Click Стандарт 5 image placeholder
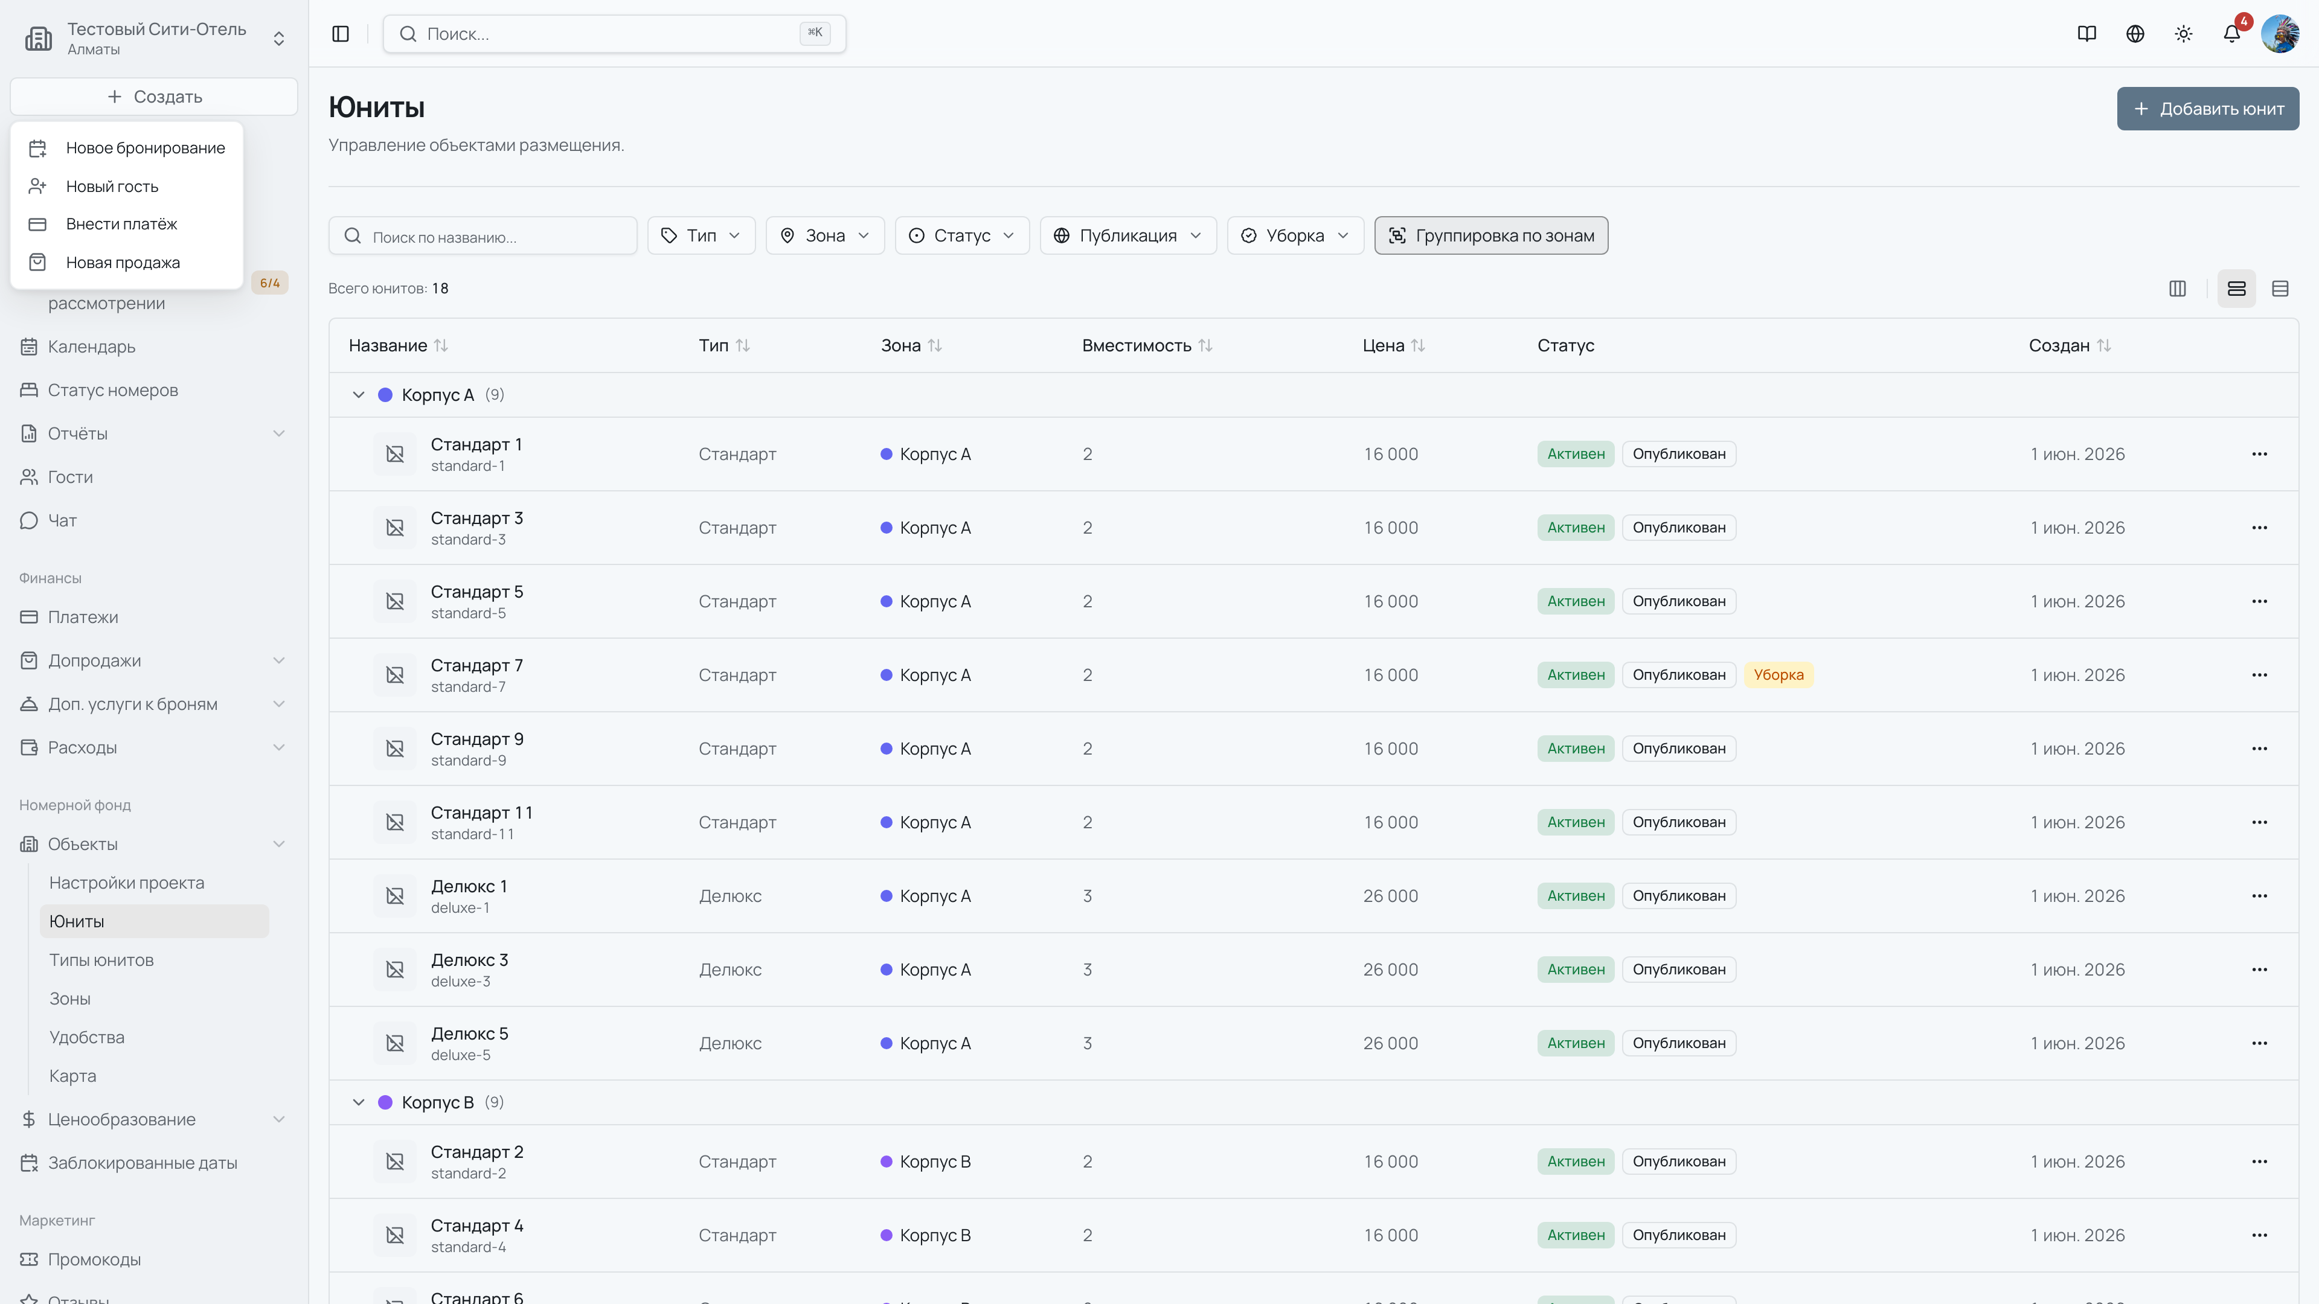The image size is (2319, 1304). 395,601
